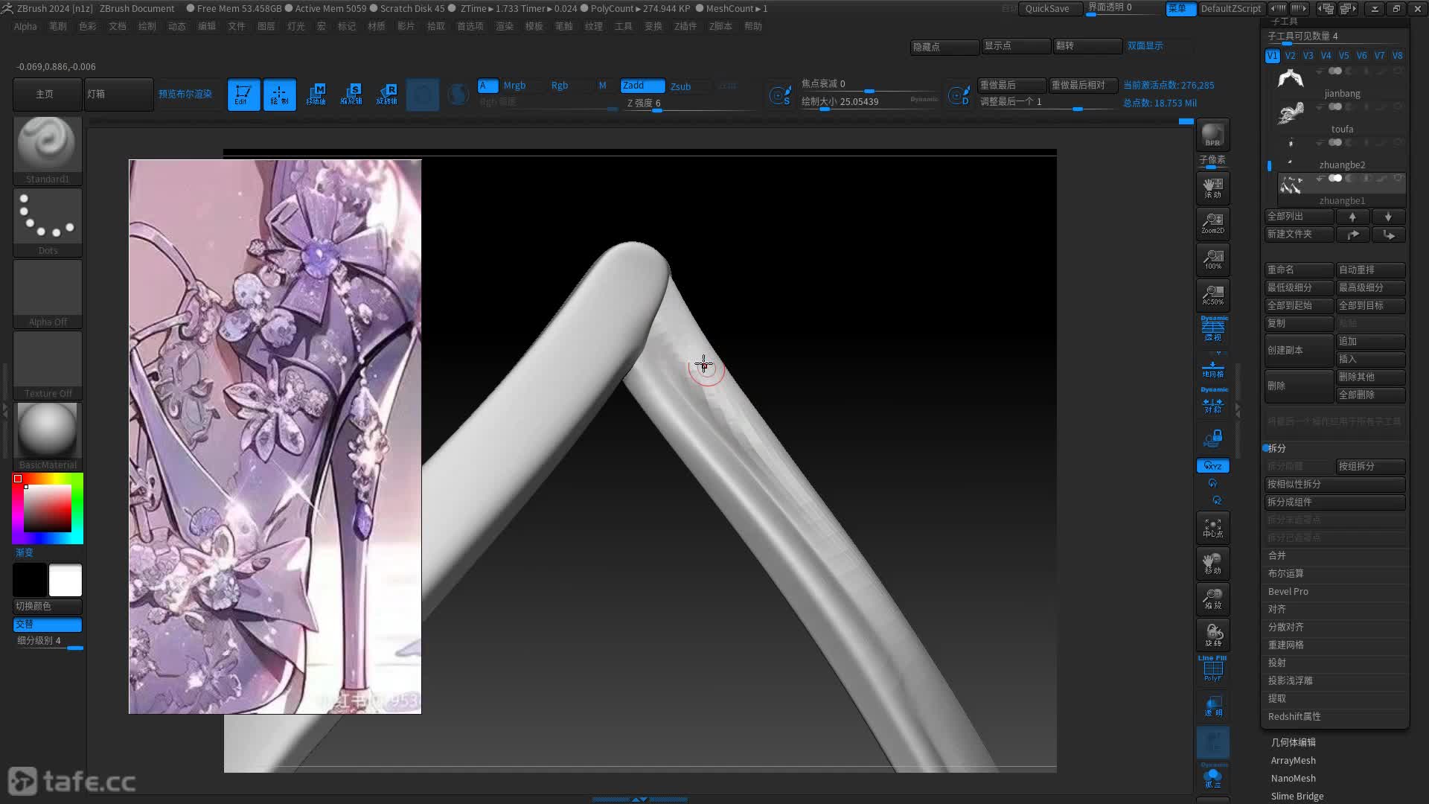Switch to visibility set V2
Viewport: 1429px width, 804px height.
point(1290,56)
